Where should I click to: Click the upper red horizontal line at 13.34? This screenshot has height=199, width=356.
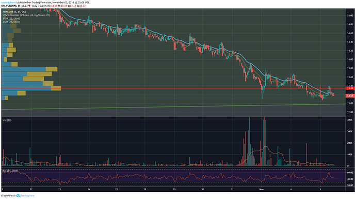tap(173, 88)
